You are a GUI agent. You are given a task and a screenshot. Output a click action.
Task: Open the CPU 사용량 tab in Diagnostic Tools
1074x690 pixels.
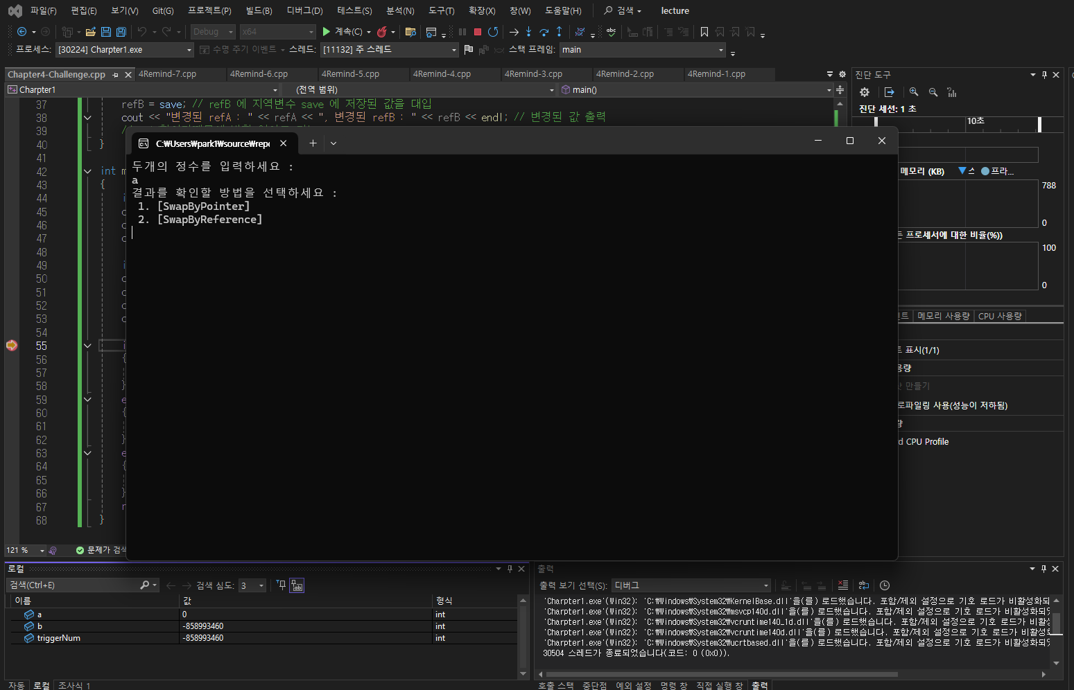[1000, 316]
